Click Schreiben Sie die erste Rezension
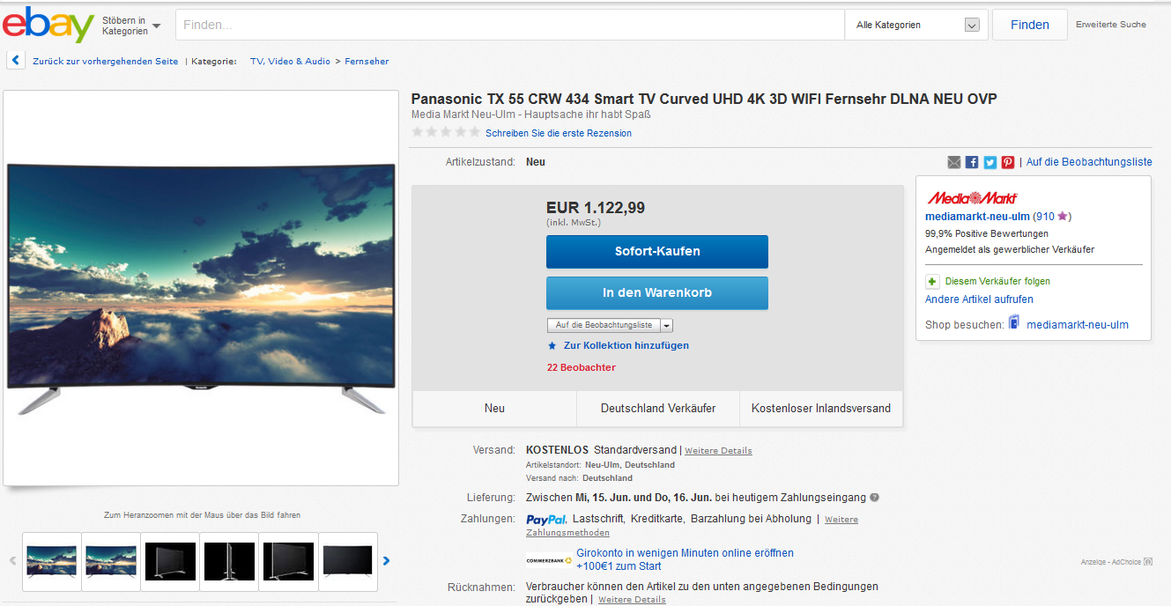Viewport: 1171px width, 606px height. pyautogui.click(x=559, y=133)
